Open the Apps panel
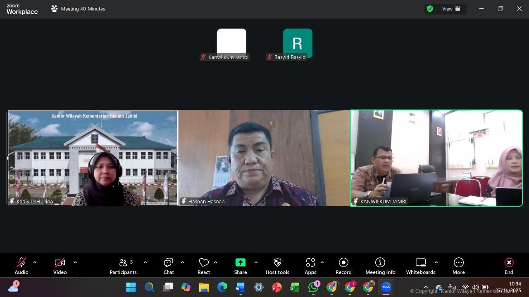 [x=310, y=266]
